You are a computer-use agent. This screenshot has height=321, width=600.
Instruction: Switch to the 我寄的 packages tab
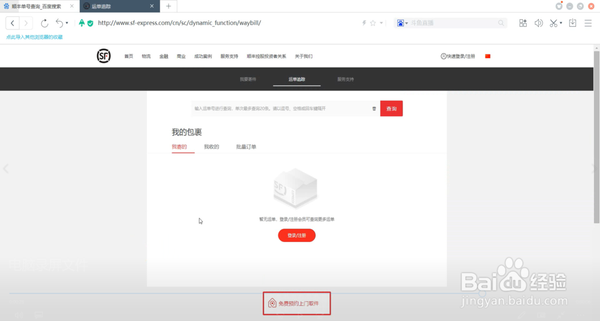pos(179,147)
